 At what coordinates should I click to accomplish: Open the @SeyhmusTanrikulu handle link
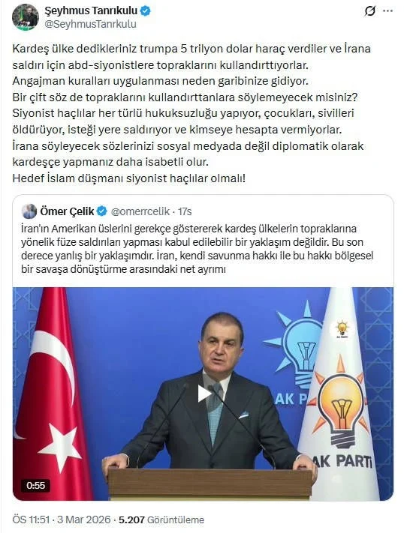pos(91,24)
